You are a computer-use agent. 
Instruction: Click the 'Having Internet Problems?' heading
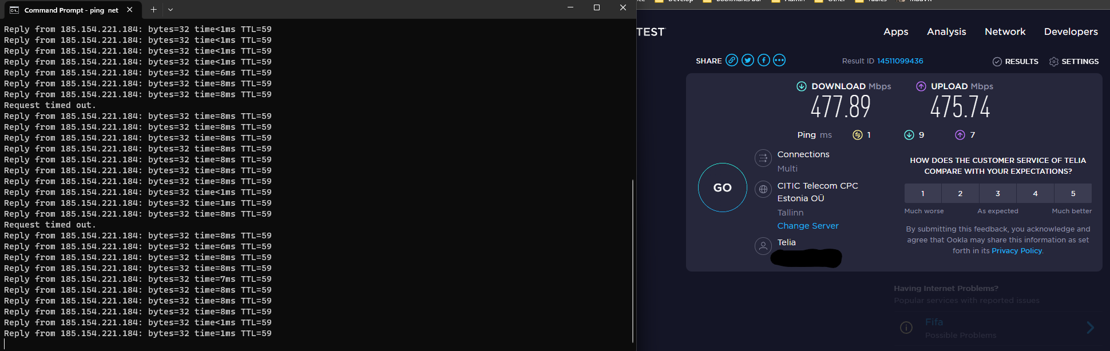pyautogui.click(x=946, y=289)
